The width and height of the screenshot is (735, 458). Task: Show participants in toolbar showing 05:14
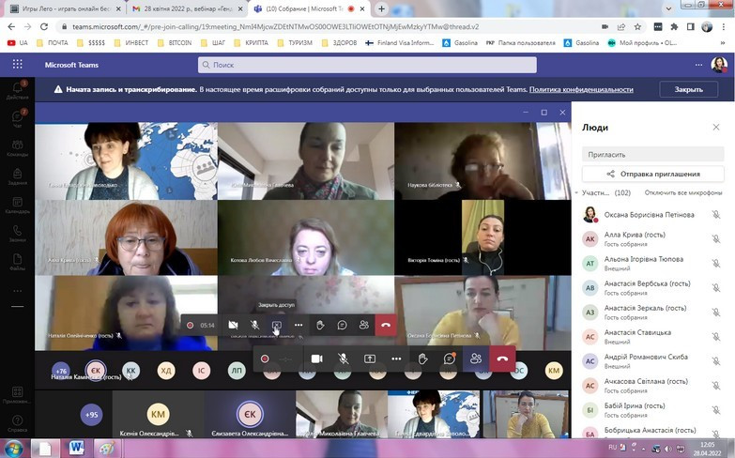click(x=364, y=325)
